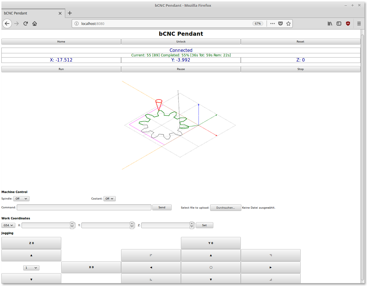Viewport: 367px width, 286px height.
Task: Open the uBlock Origin extension icon
Action: click(348, 24)
